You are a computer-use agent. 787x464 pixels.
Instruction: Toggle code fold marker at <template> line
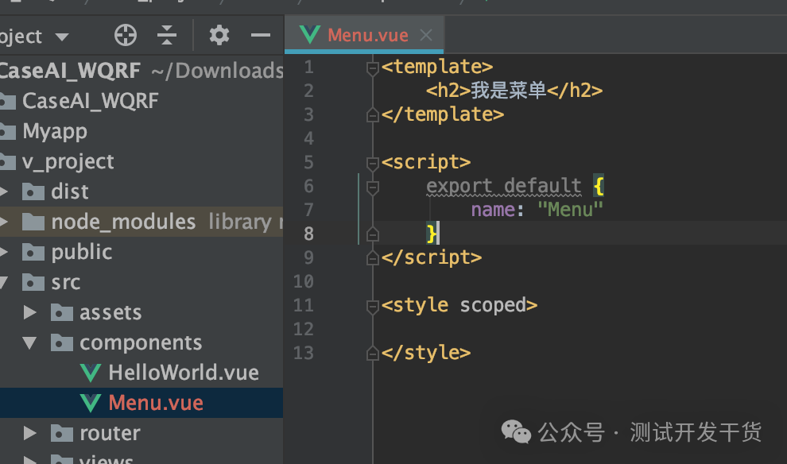[x=372, y=68]
